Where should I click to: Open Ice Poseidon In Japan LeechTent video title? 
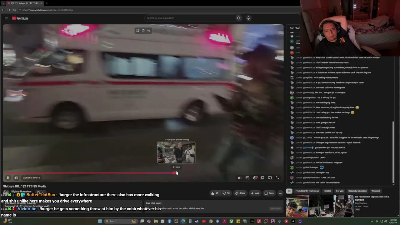(372, 198)
